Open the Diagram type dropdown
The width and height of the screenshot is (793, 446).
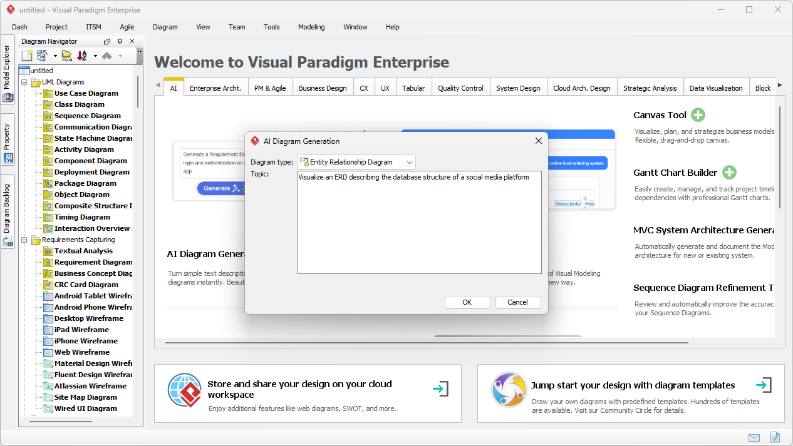pos(410,161)
